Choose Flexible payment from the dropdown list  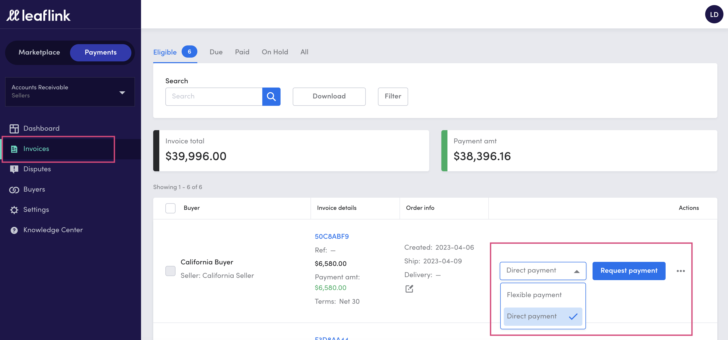[x=543, y=295]
